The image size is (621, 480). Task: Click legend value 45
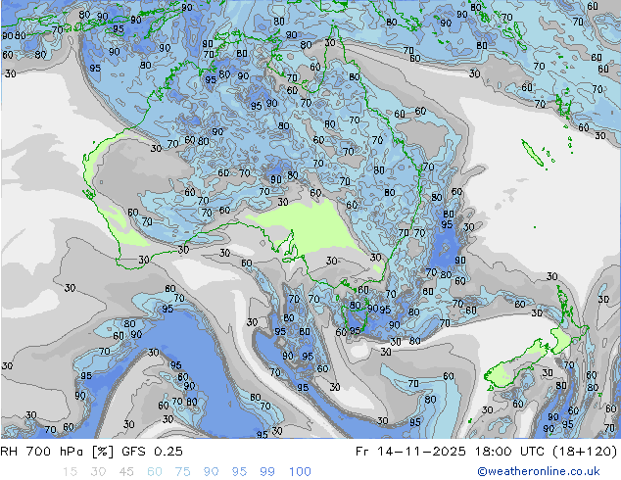126,472
